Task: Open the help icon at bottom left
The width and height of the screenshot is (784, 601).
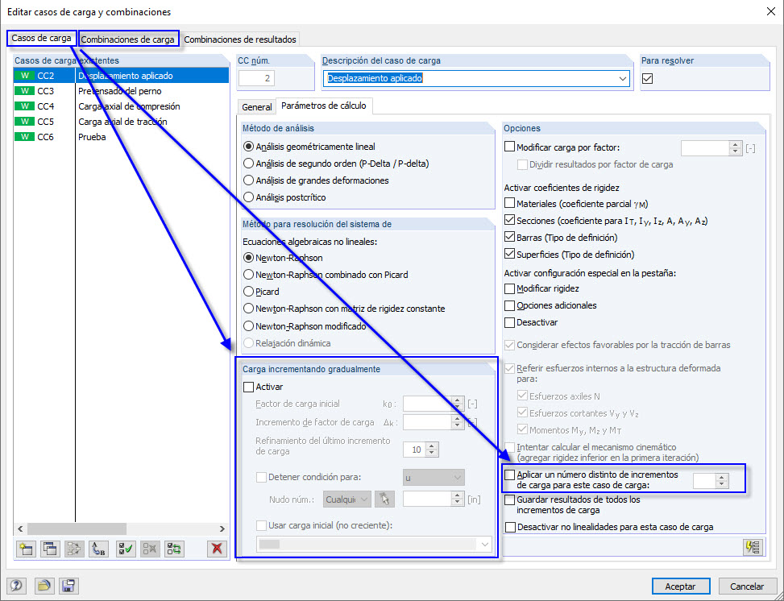Action: tap(16, 586)
